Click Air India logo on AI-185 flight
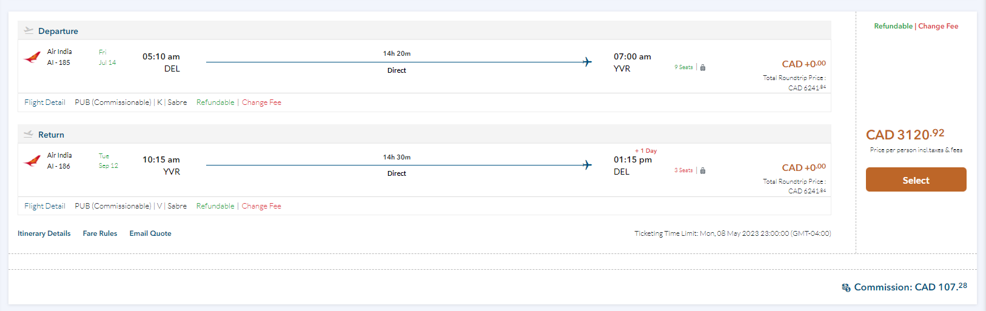The image size is (986, 311). (32, 58)
